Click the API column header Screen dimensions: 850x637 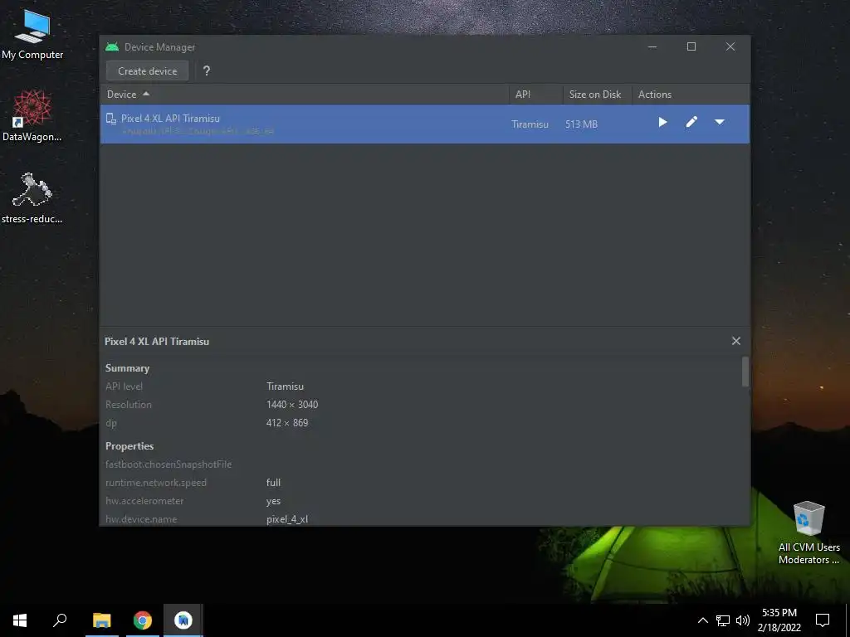536,95
